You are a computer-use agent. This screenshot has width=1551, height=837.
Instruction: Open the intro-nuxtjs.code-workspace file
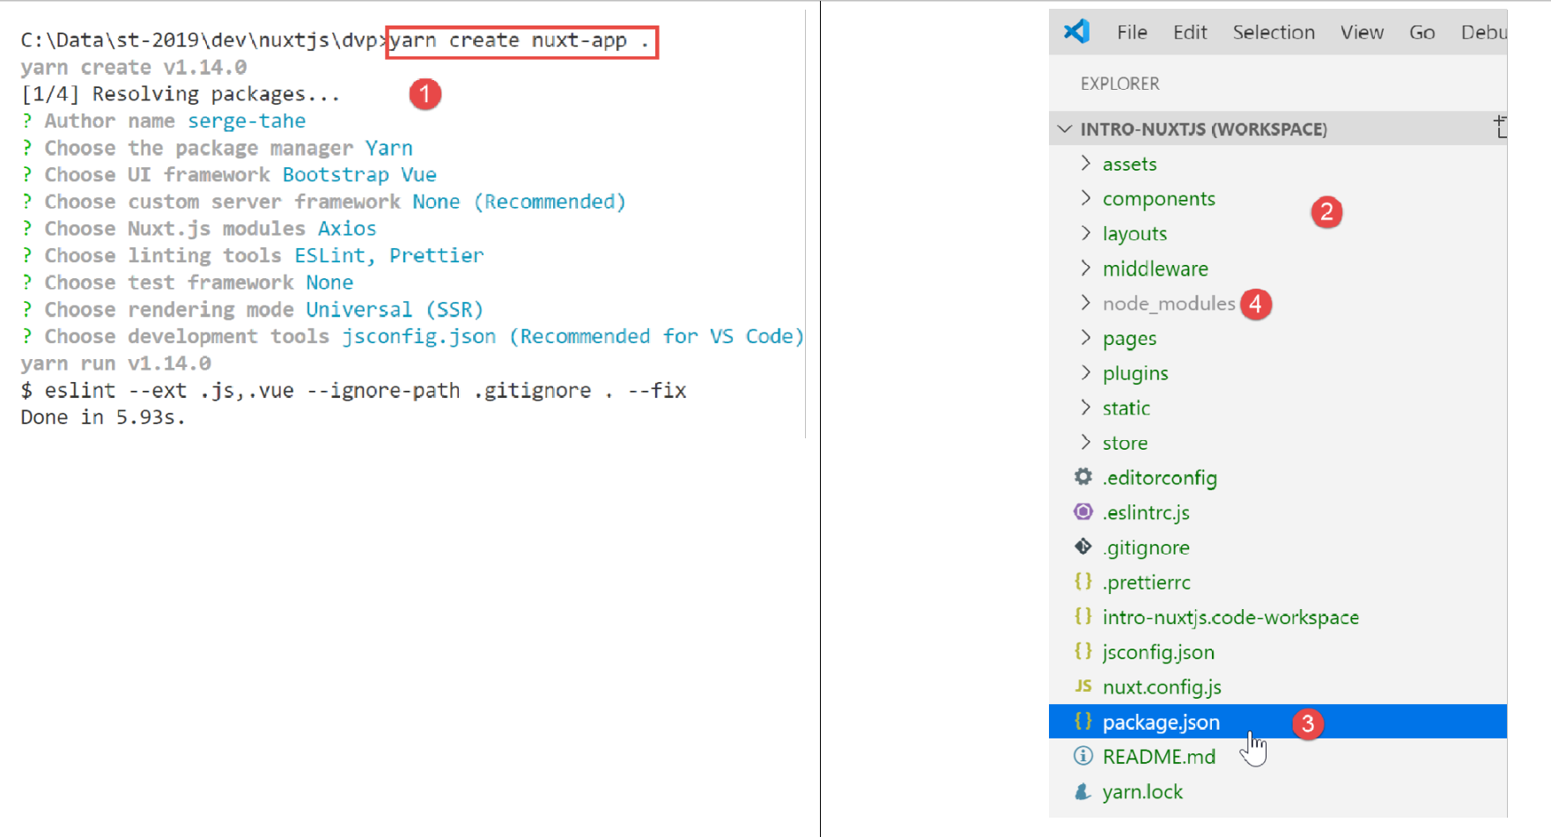click(1230, 617)
